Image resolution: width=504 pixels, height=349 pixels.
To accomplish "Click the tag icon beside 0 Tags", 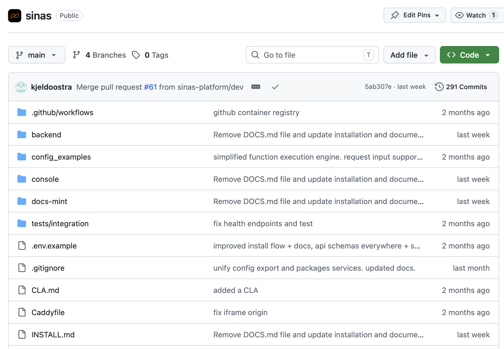I will 136,55.
